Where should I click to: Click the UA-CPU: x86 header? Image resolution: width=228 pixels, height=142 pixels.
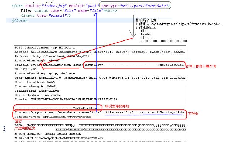pyautogui.click(x=26, y=69)
